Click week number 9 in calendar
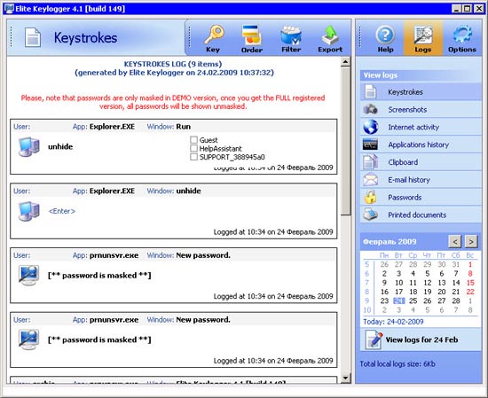 point(367,300)
